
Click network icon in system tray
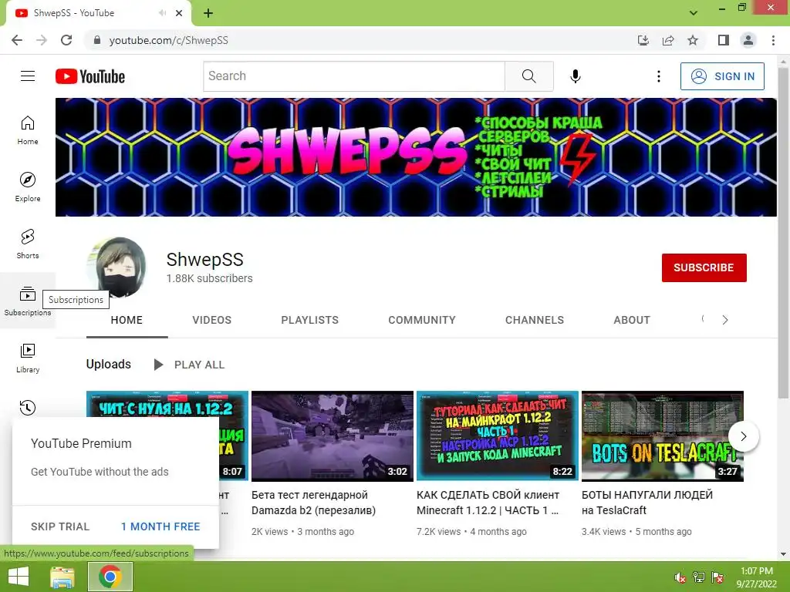coord(699,577)
